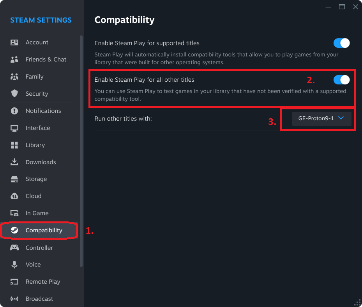Toggle Enable Steam Play for all other titles
Screen dimensions: 362x307
[341, 80]
